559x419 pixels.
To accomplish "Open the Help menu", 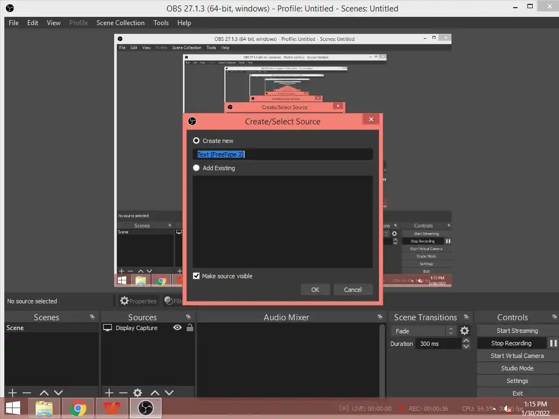I will tap(184, 23).
